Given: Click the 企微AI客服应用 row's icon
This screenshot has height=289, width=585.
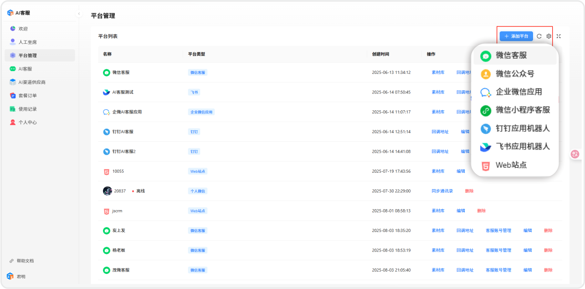Looking at the screenshot, I should click(107, 112).
